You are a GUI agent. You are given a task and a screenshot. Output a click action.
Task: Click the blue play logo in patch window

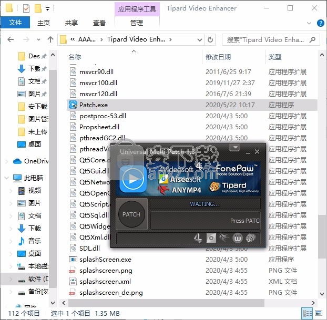tap(133, 179)
